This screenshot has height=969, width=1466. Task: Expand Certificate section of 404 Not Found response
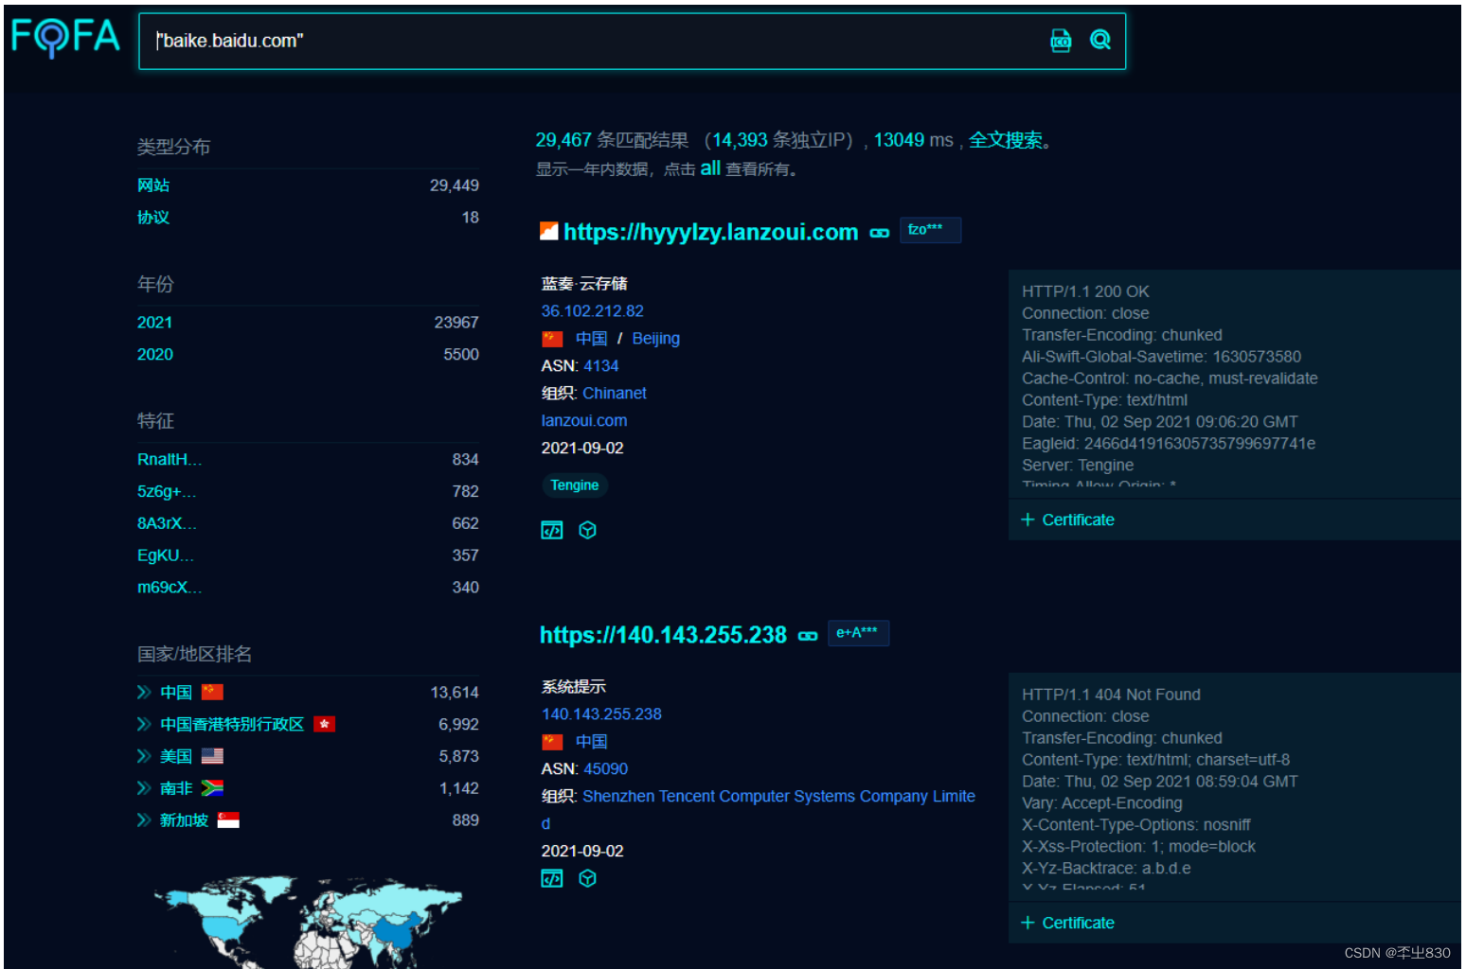1067,923
